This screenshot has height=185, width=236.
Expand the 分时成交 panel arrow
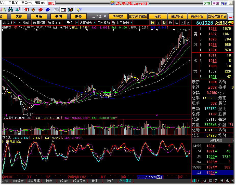233,141
